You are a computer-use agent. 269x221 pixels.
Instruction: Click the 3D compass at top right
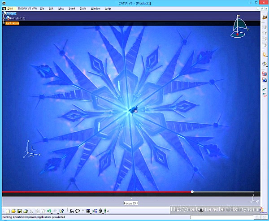coord(239,26)
